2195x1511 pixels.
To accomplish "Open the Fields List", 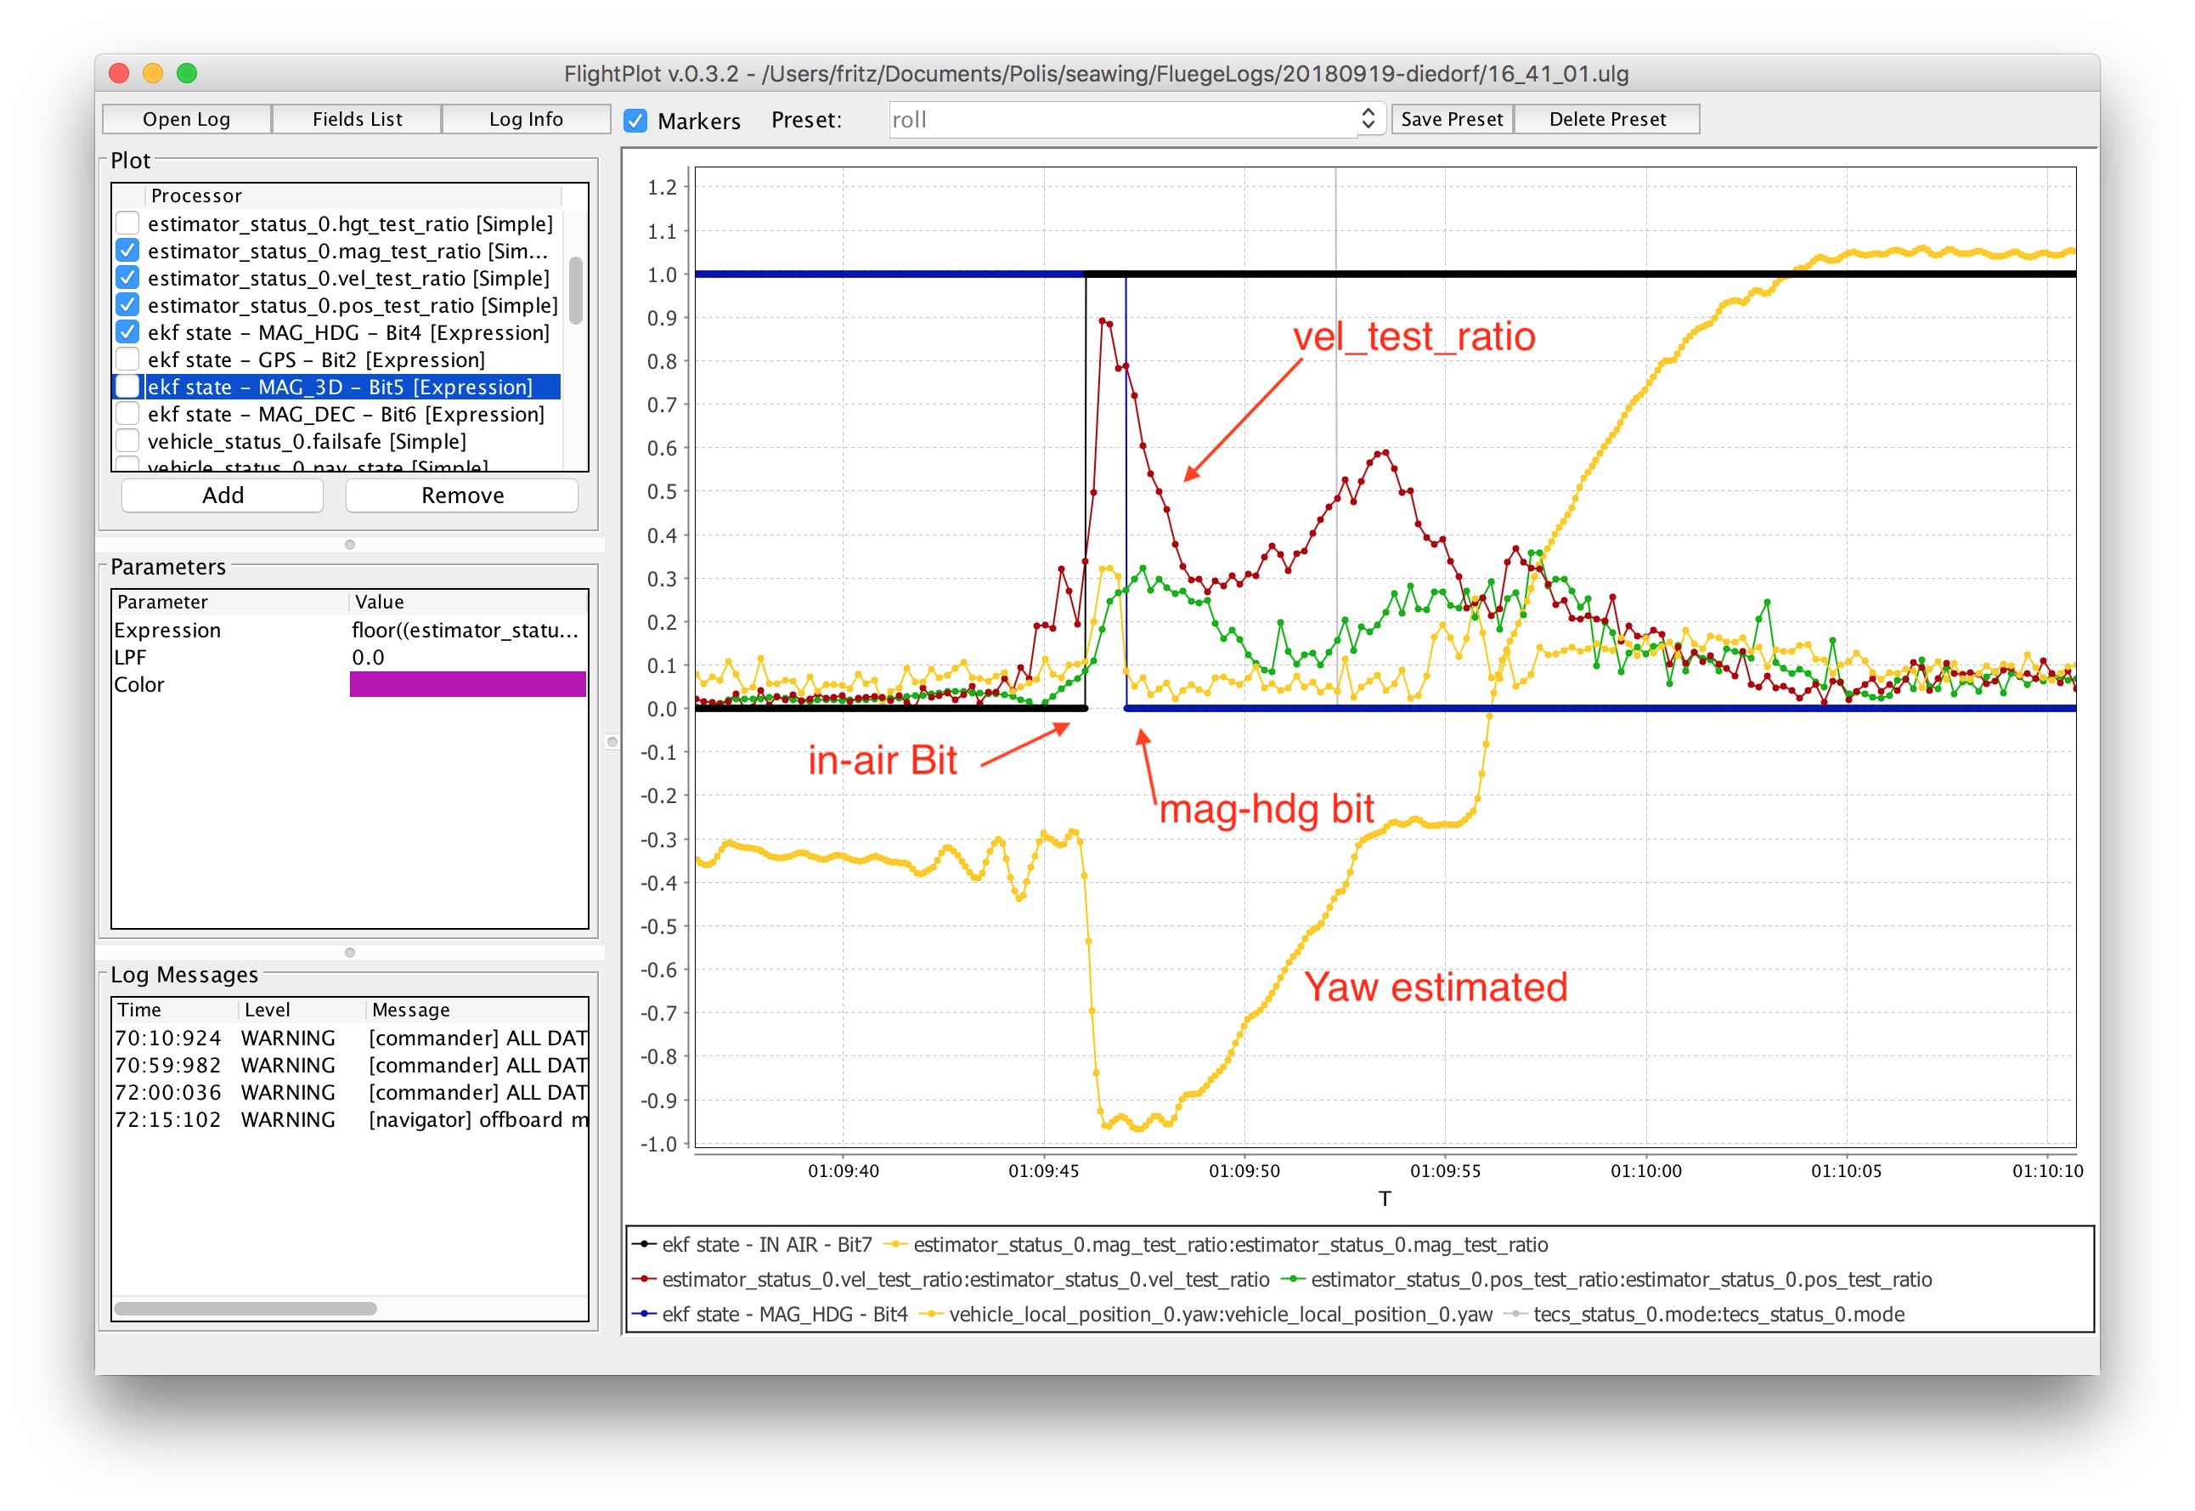I will [x=357, y=119].
